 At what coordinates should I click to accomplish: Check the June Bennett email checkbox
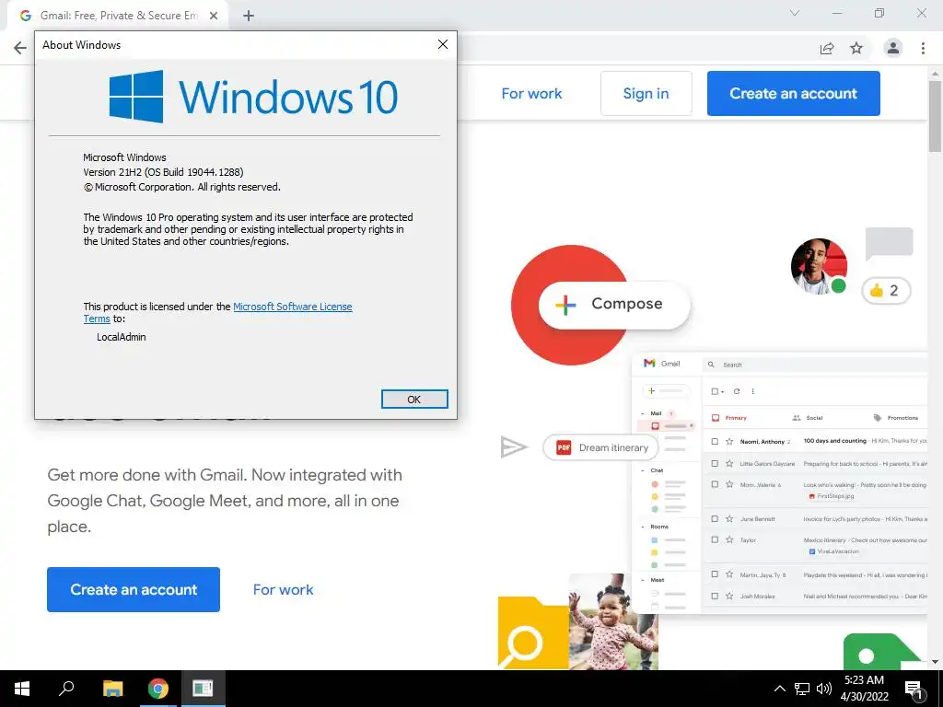coord(715,518)
